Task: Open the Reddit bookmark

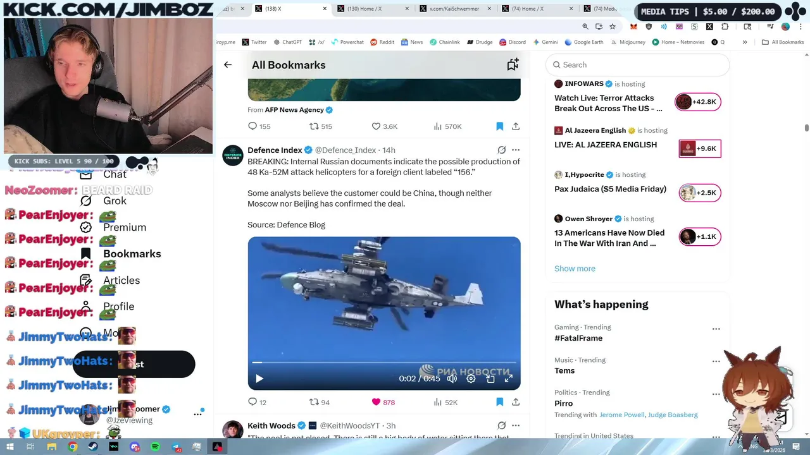Action: pyautogui.click(x=382, y=42)
